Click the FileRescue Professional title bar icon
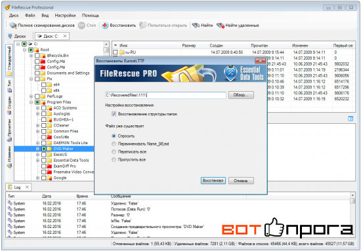 pos(8,7)
